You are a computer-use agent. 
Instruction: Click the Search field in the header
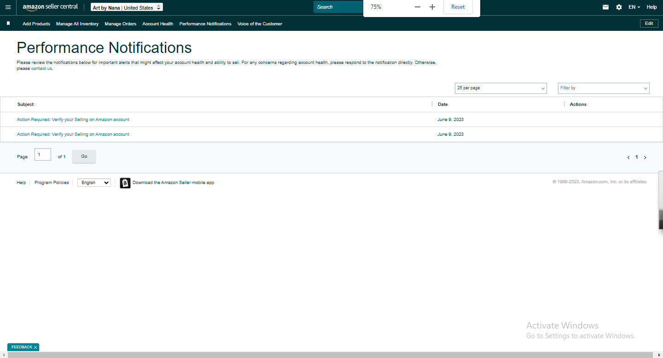tap(338, 7)
